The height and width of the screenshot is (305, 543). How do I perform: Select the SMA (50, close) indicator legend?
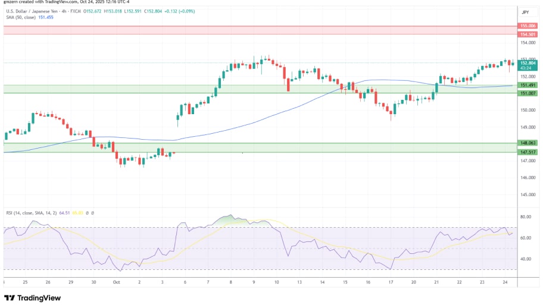pyautogui.click(x=20, y=18)
